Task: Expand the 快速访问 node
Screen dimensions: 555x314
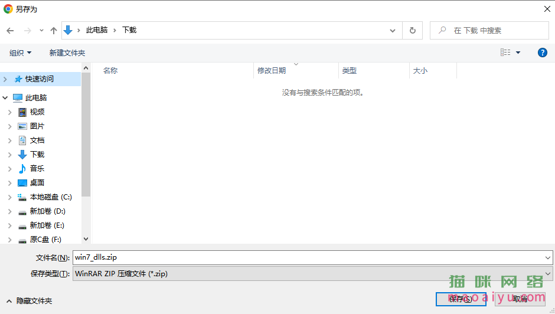Action: (x=5, y=79)
